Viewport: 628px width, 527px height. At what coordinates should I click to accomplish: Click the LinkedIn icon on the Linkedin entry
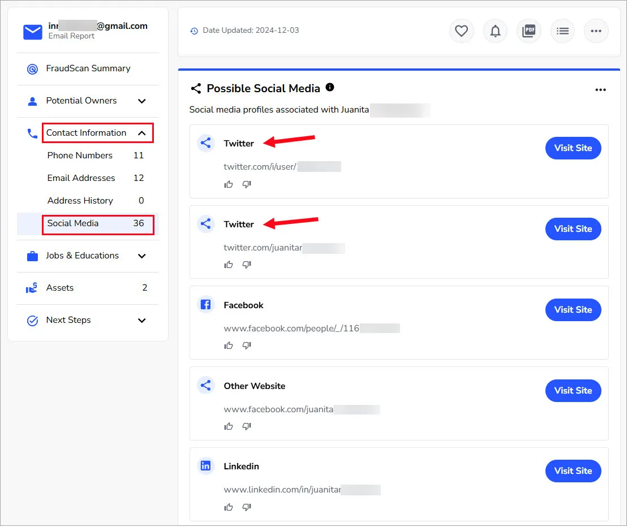(205, 465)
